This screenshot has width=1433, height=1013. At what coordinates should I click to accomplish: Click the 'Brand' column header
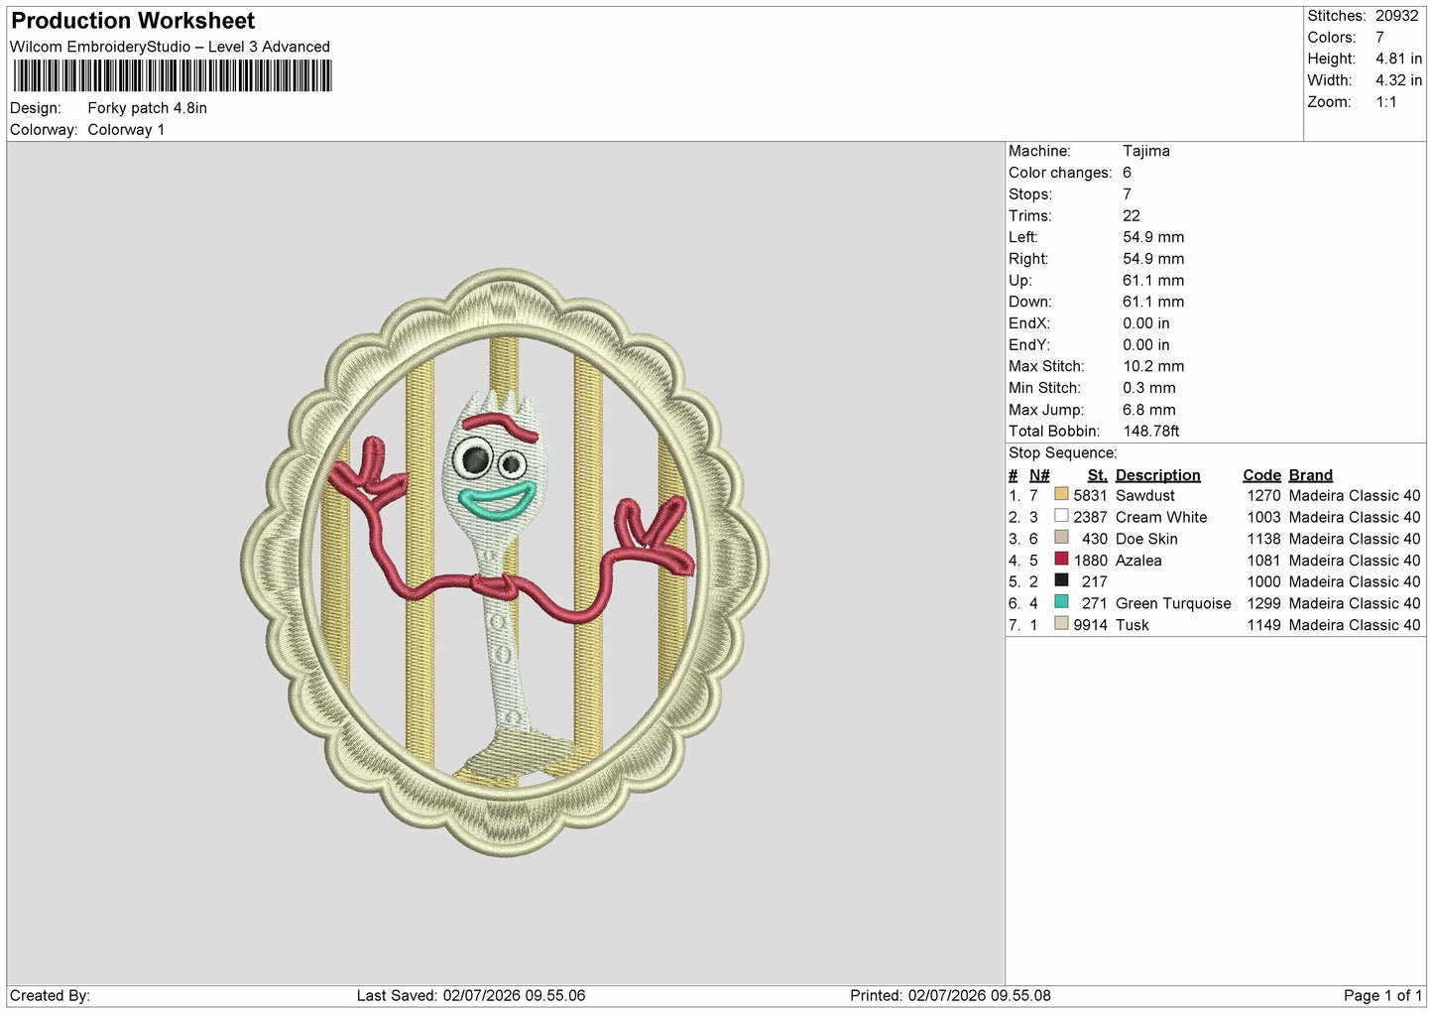[1310, 475]
